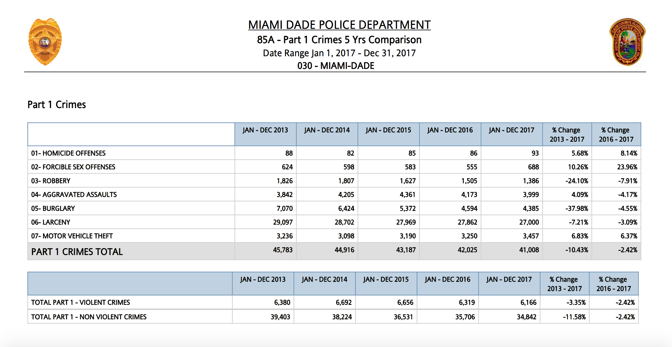Click the -10.43% total change cell
Image resolution: width=672 pixels, height=347 pixels.
click(577, 250)
